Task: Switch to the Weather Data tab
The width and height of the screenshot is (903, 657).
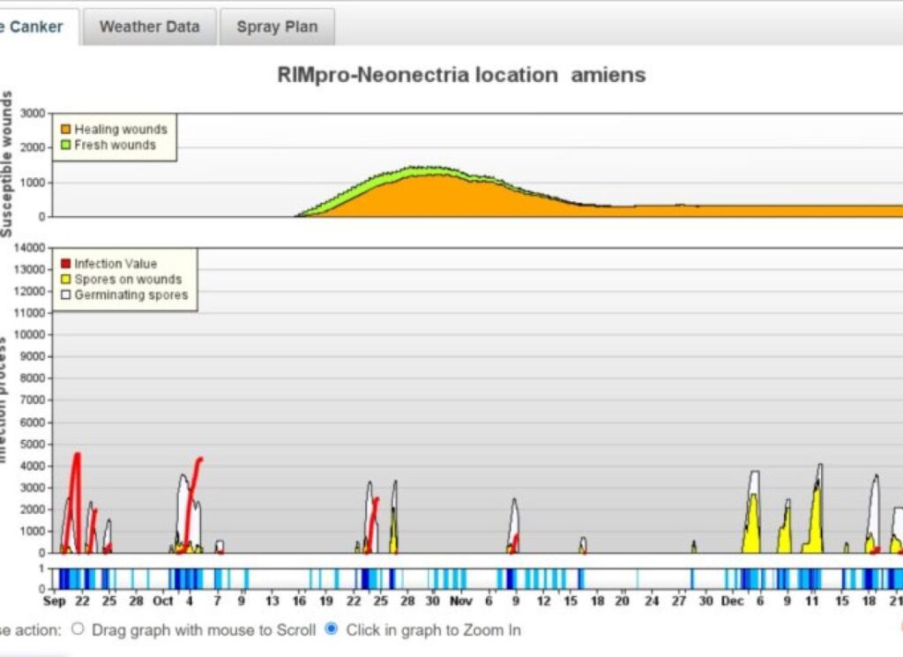Action: pos(149,26)
